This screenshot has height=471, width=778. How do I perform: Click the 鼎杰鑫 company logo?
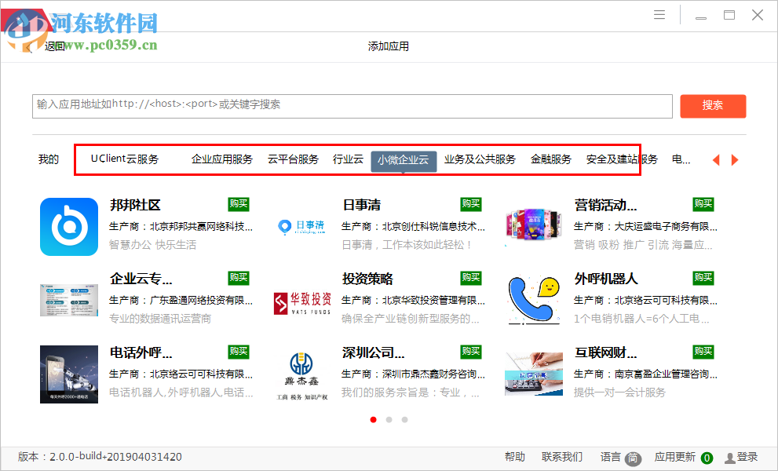coord(301,372)
